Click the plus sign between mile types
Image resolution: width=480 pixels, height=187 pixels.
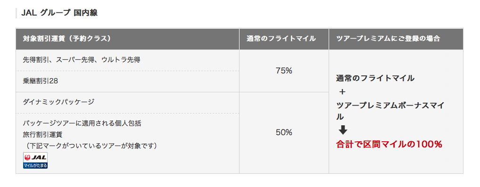(x=342, y=91)
